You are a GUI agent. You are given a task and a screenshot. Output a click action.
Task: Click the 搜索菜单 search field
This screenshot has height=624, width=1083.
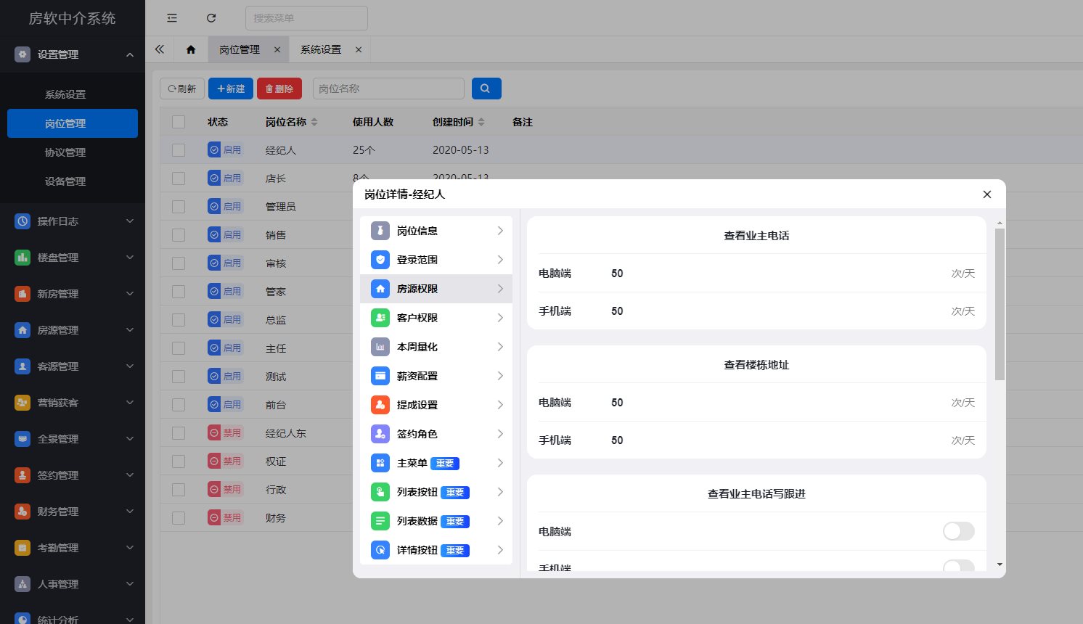tap(306, 18)
